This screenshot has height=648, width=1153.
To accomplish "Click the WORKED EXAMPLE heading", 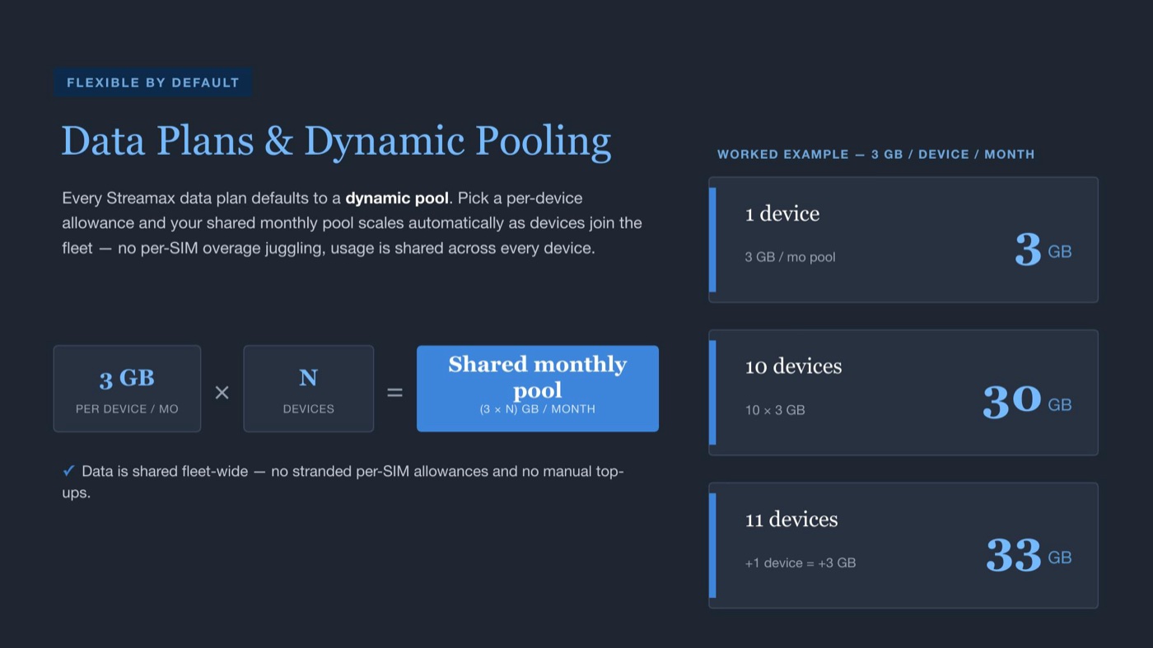I will [875, 154].
